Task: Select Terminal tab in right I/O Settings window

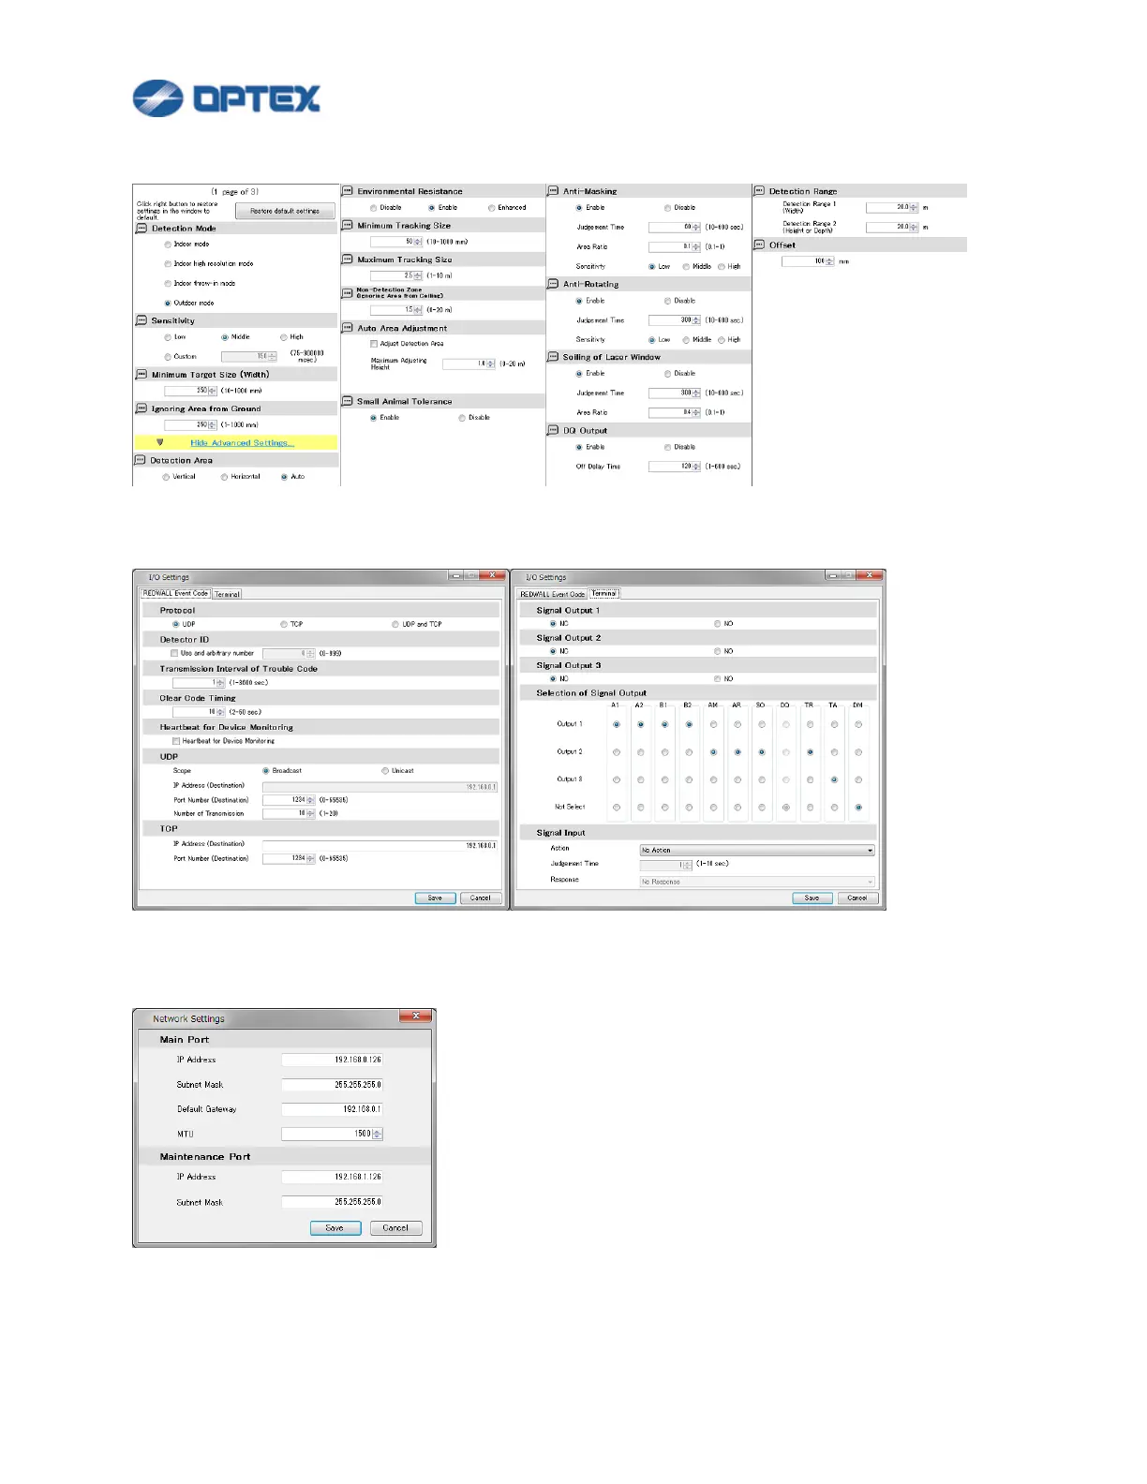Action: [604, 593]
